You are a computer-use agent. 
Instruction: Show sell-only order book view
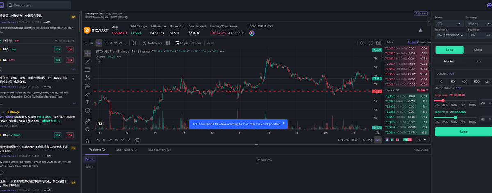(x=398, y=139)
